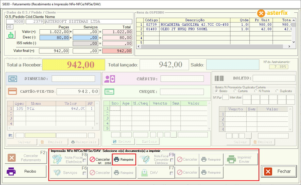Image resolution: width=301 pixels, height=185 pixels.
Task: Click Excluir under the cheque grid
Action: [147, 142]
